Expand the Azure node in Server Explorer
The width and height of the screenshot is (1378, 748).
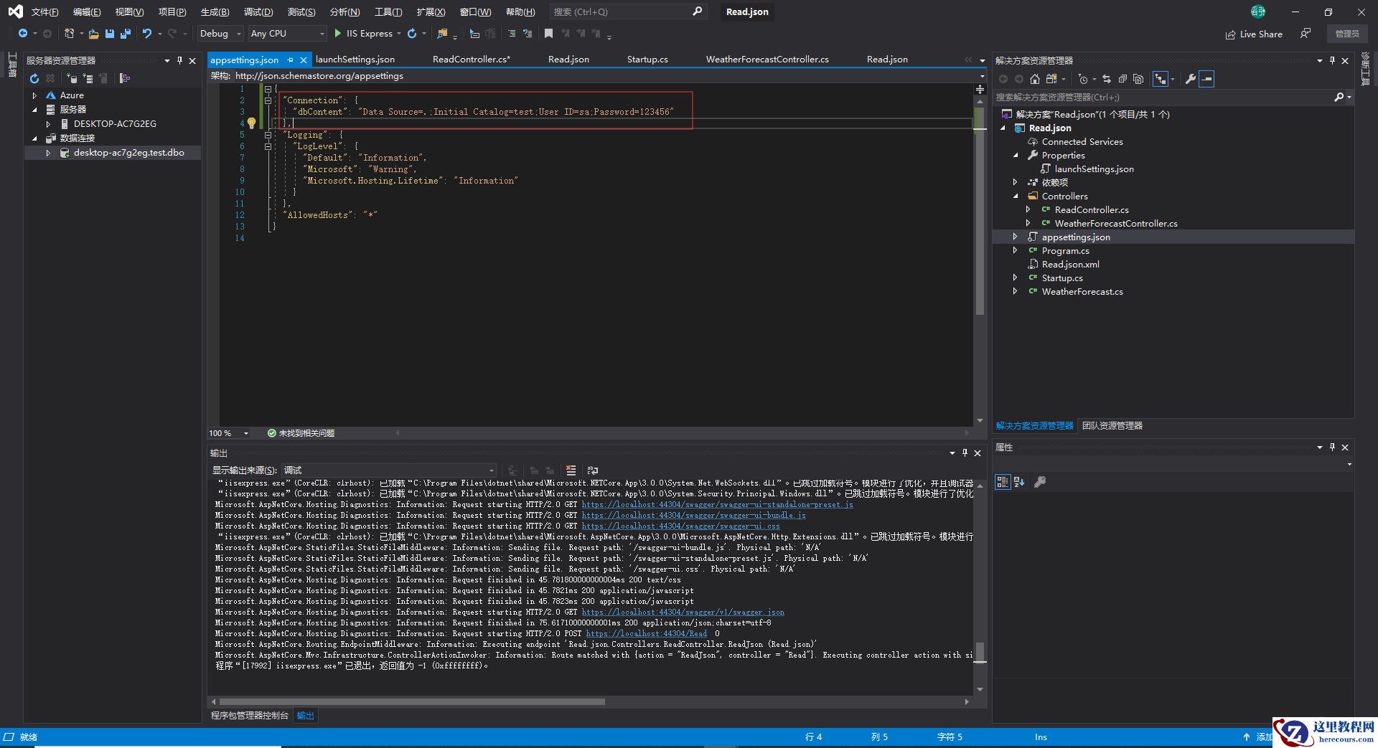coord(34,95)
